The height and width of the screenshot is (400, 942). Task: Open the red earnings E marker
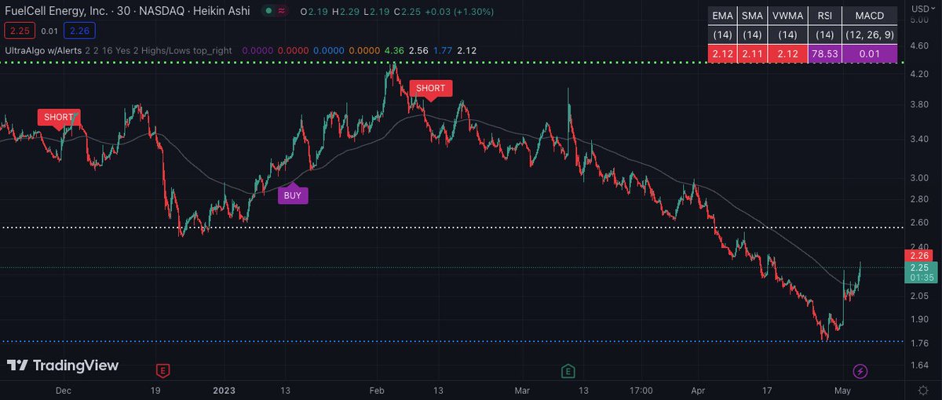click(x=163, y=370)
